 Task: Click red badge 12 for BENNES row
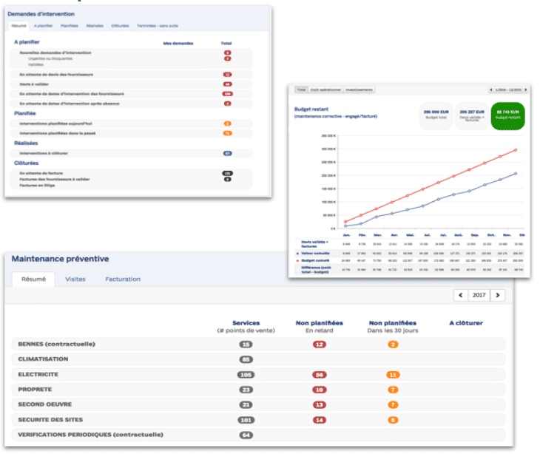pos(319,345)
